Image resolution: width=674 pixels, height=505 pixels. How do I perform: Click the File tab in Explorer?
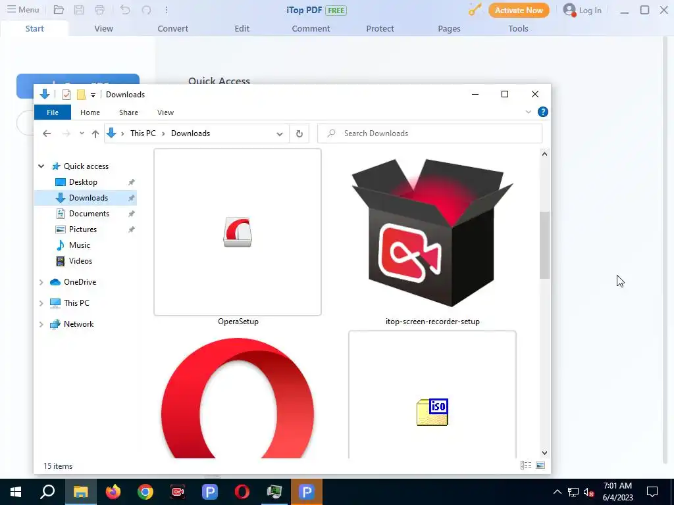click(53, 112)
